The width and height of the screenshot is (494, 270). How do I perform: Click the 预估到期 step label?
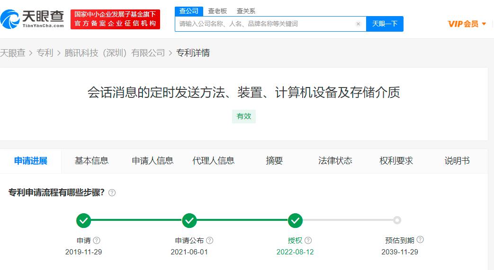[399, 240]
